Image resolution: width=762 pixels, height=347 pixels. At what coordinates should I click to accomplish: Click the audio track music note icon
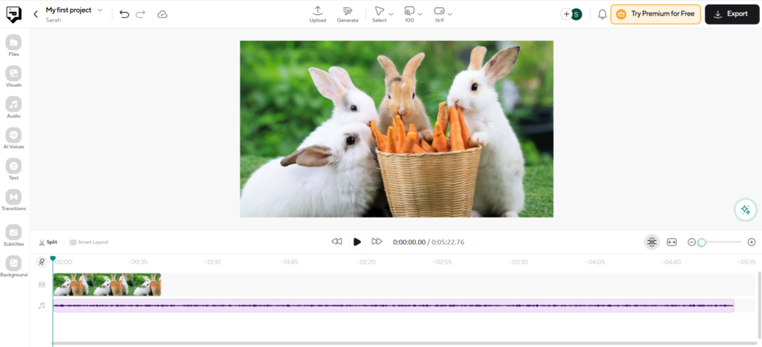coord(42,306)
